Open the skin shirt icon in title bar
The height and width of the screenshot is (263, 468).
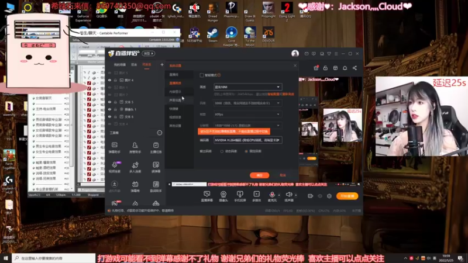tap(329, 54)
